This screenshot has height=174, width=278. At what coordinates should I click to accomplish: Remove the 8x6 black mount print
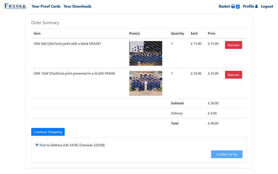(234, 45)
